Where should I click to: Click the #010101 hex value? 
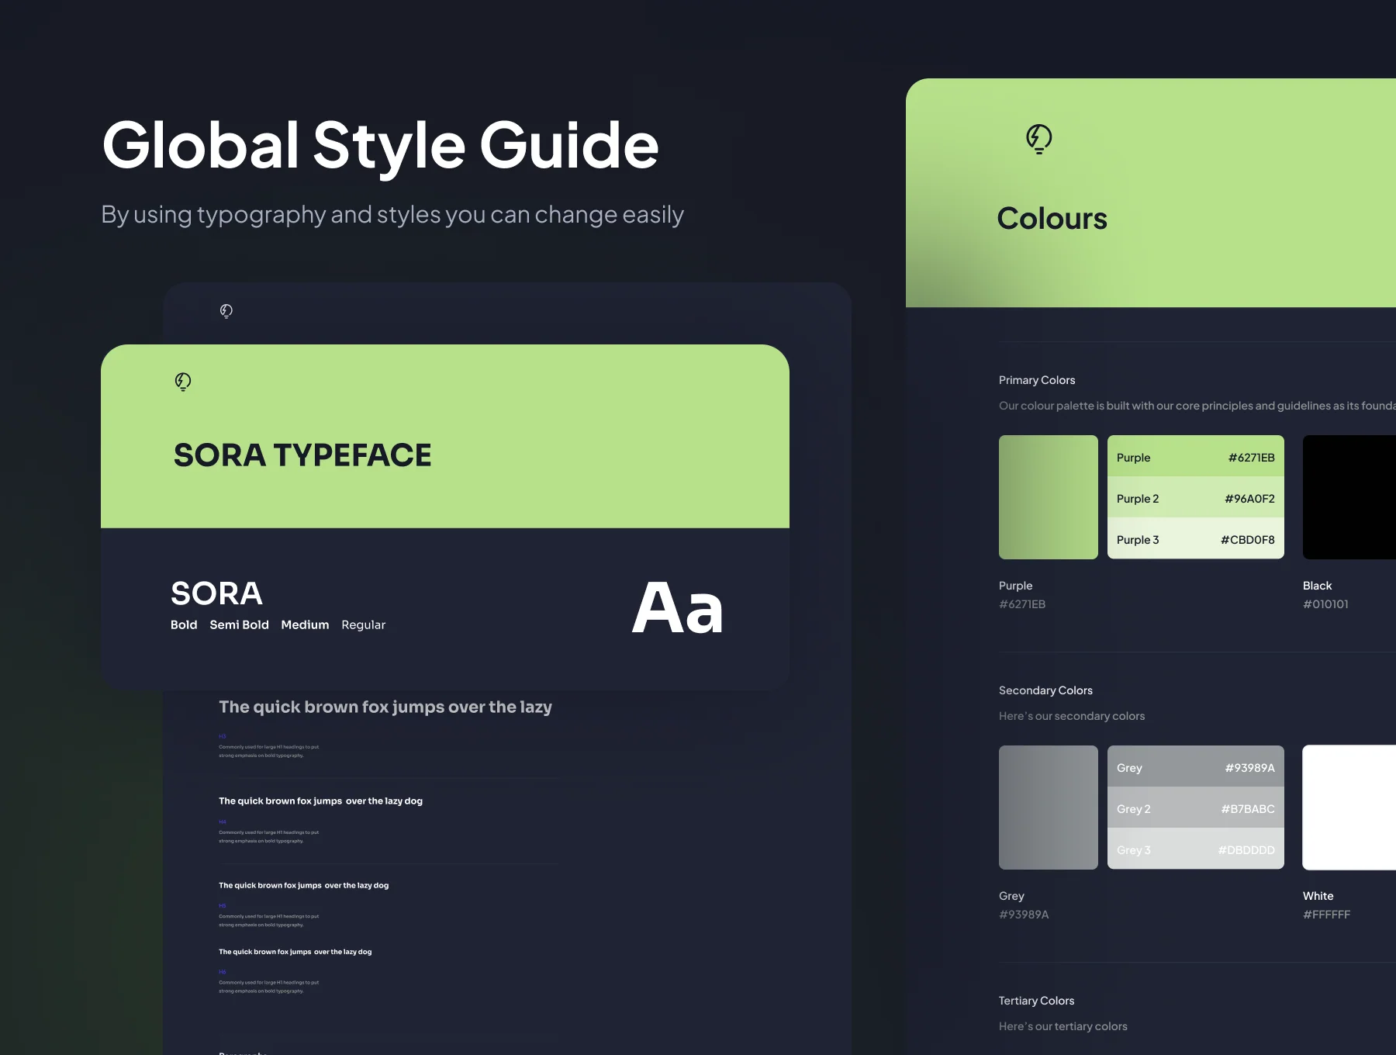click(x=1325, y=604)
